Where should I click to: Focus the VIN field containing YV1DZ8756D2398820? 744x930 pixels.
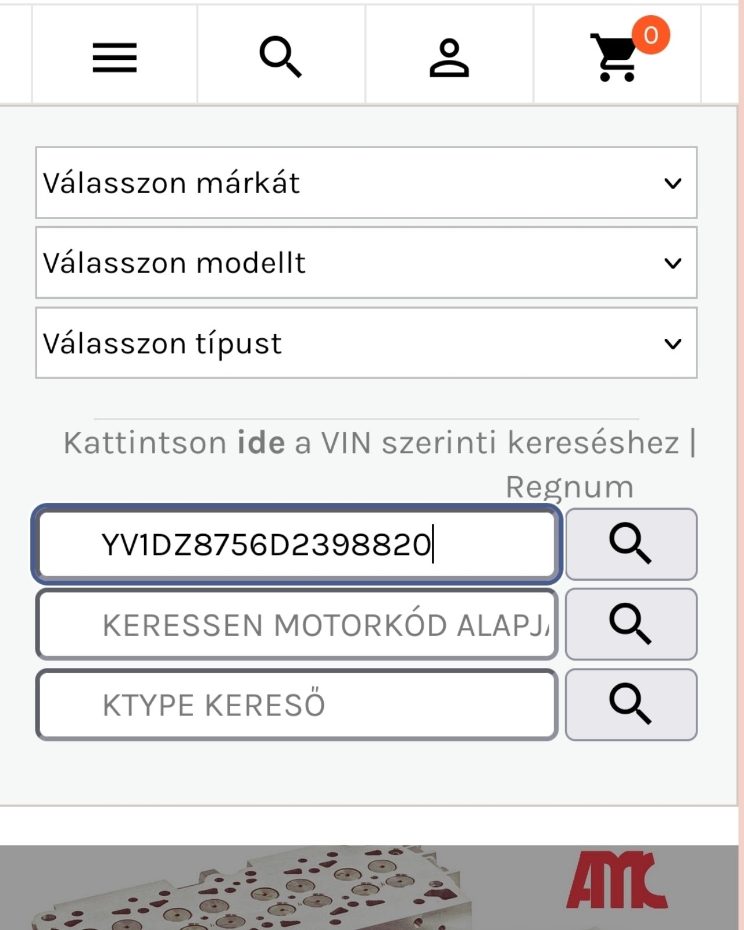296,545
